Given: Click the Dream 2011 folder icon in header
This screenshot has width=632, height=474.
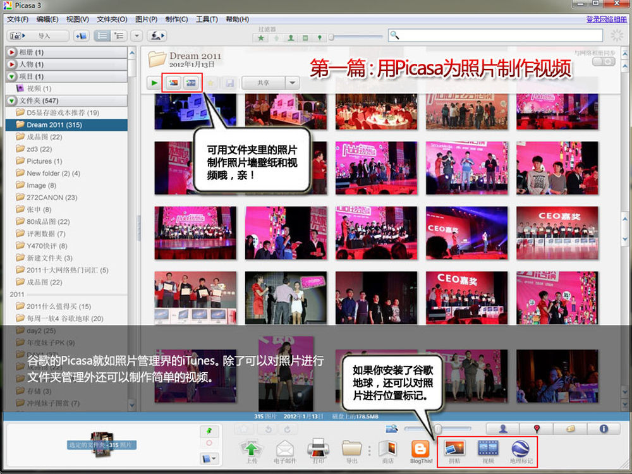Looking at the screenshot, I should tap(157, 59).
